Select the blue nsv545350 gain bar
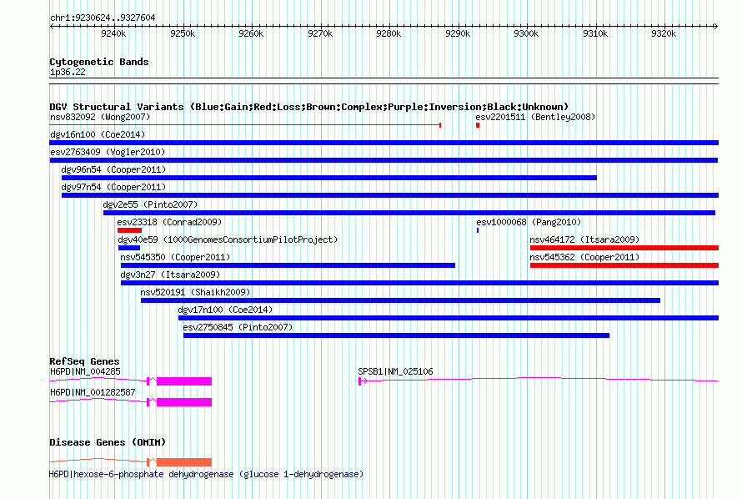The image size is (742, 499). [x=288, y=265]
